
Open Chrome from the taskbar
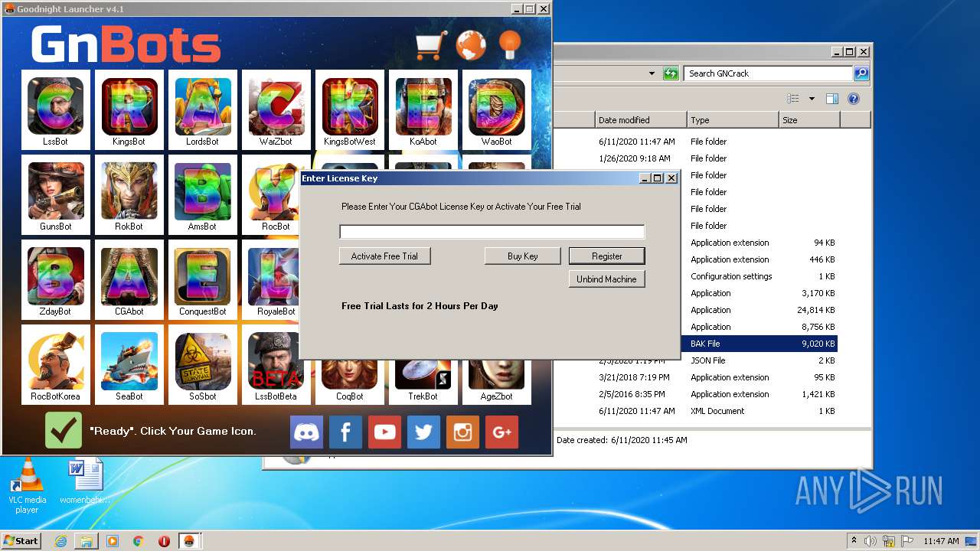tap(138, 541)
